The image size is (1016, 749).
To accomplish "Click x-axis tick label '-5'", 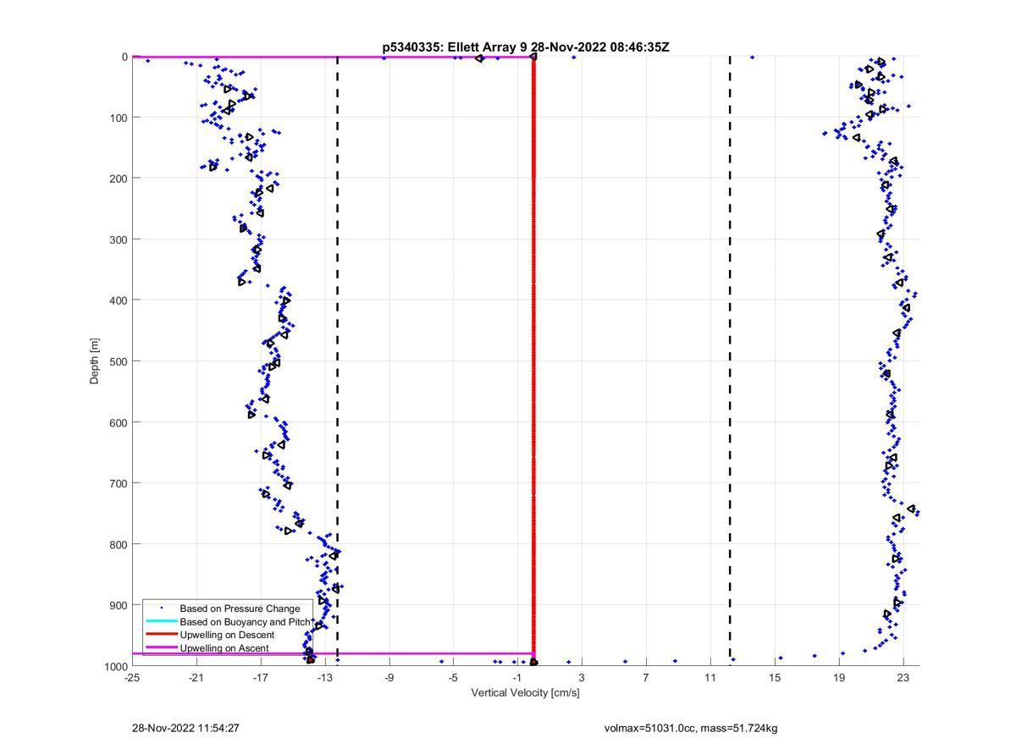I will tap(453, 678).
